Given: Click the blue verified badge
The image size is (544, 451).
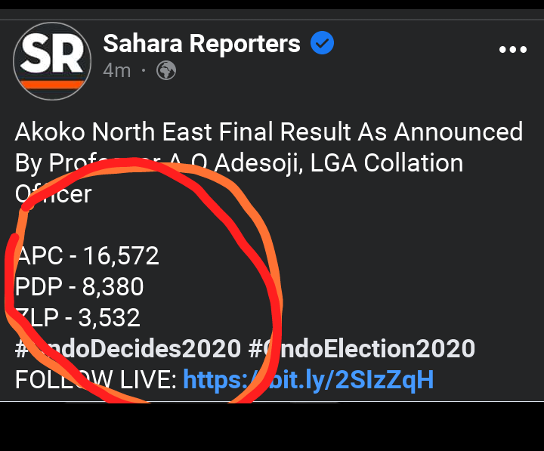Looking at the screenshot, I should [323, 44].
